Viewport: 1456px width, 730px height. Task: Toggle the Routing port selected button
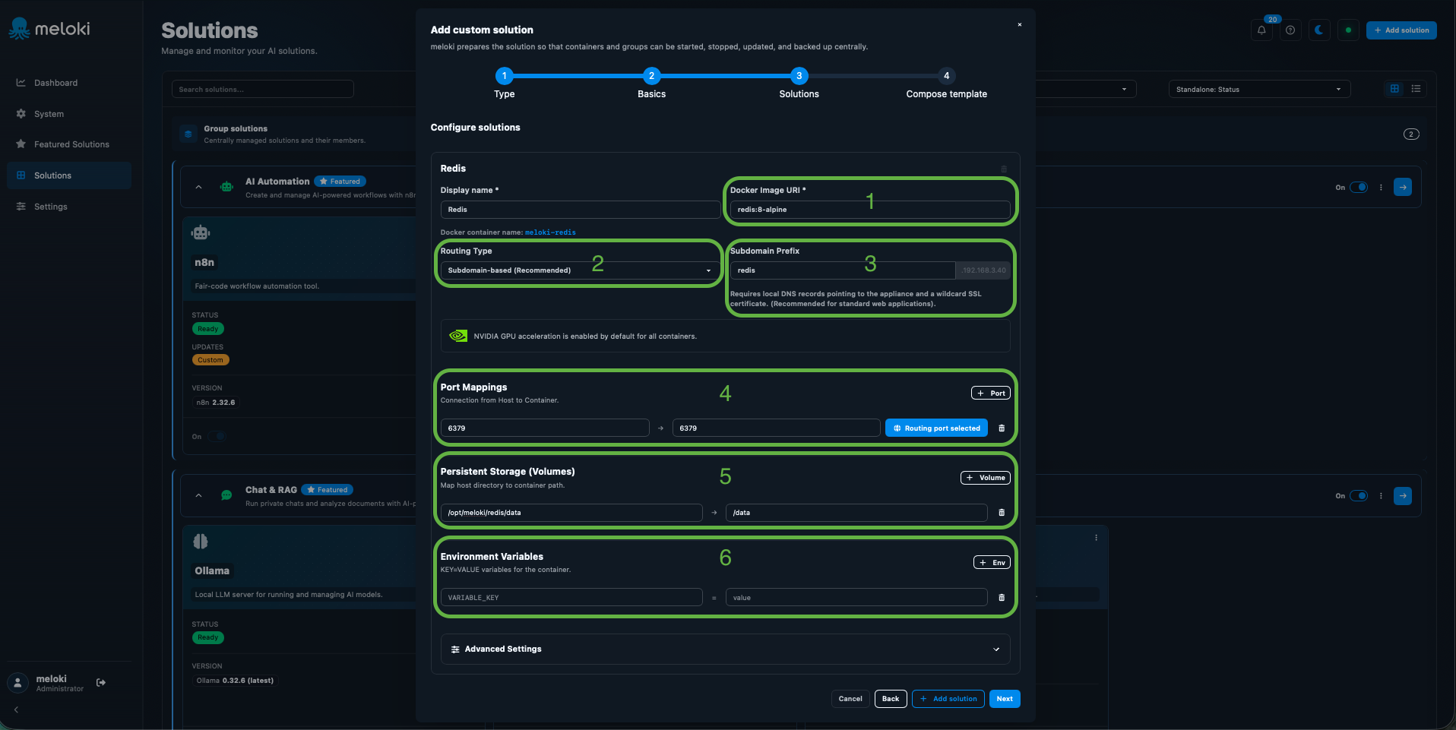tap(936, 428)
